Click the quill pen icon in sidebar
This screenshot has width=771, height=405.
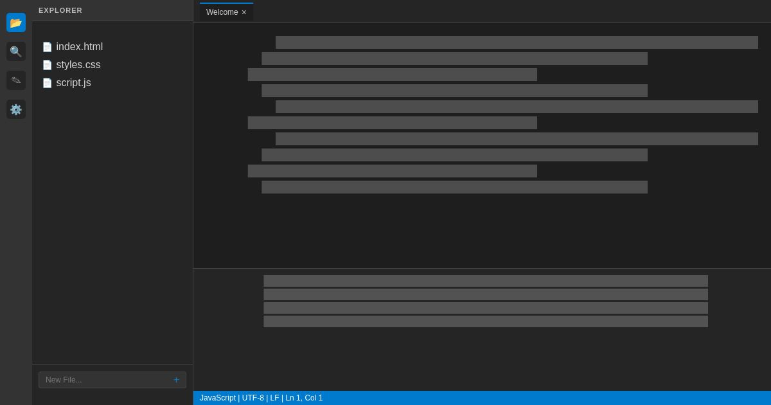[16, 80]
